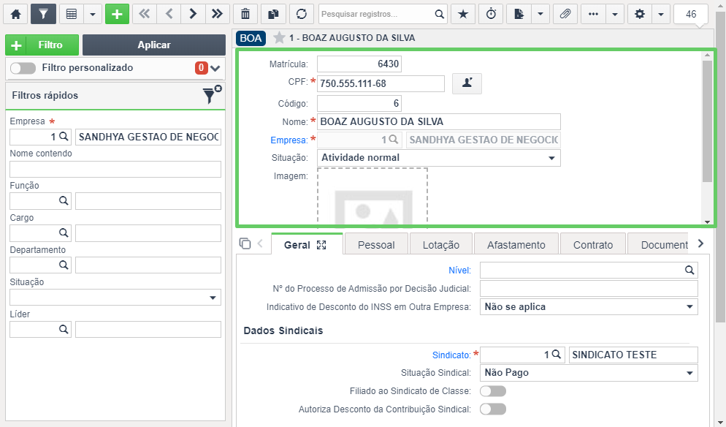This screenshot has height=427, width=726.
Task: Switch to the Documentos tab
Action: pos(660,244)
